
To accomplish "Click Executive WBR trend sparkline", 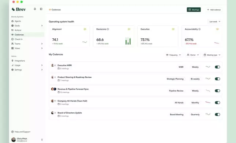I will click(x=208, y=67).
